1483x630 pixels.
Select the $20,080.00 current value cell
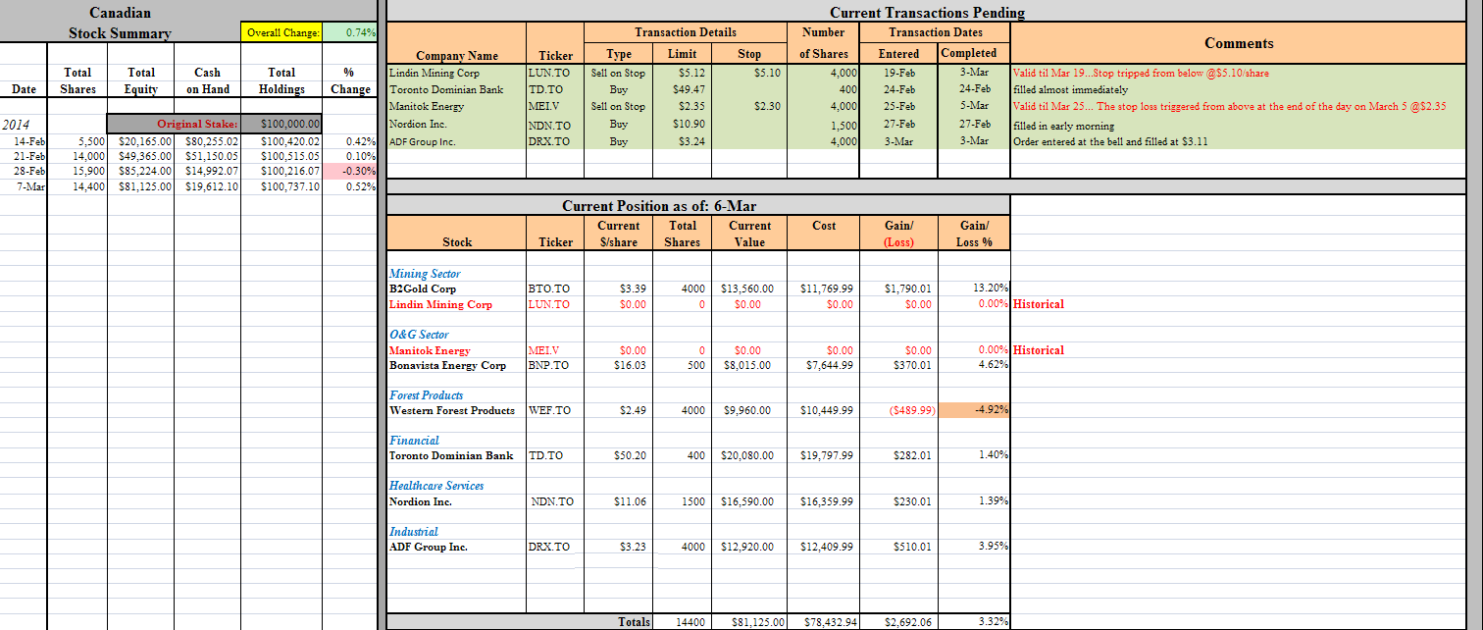(x=747, y=455)
